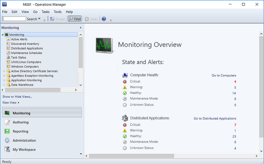This screenshot has width=264, height=164.
Task: Click the Application Monitoring folder icon
Action: (8, 80)
